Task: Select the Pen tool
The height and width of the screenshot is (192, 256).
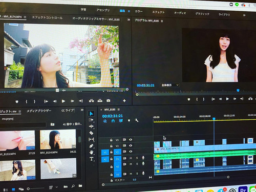Action: pos(91,146)
